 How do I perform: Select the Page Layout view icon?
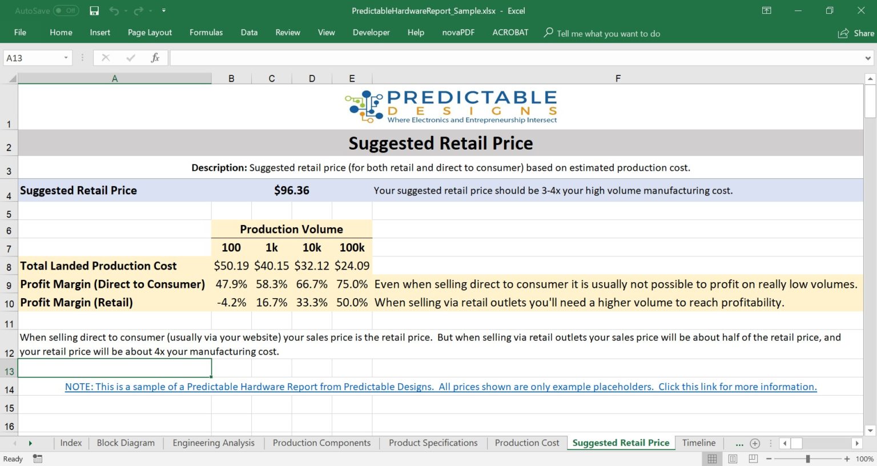click(x=732, y=459)
